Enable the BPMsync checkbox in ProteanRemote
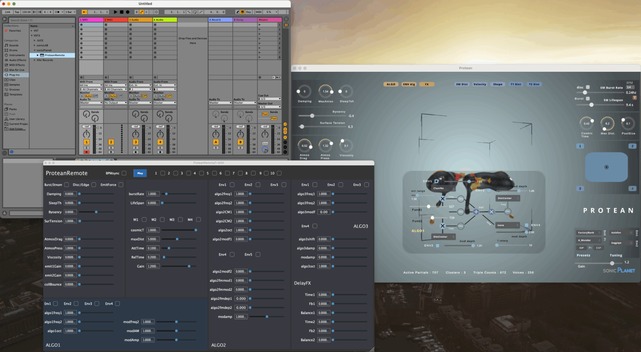This screenshot has width=641, height=352. [124, 173]
